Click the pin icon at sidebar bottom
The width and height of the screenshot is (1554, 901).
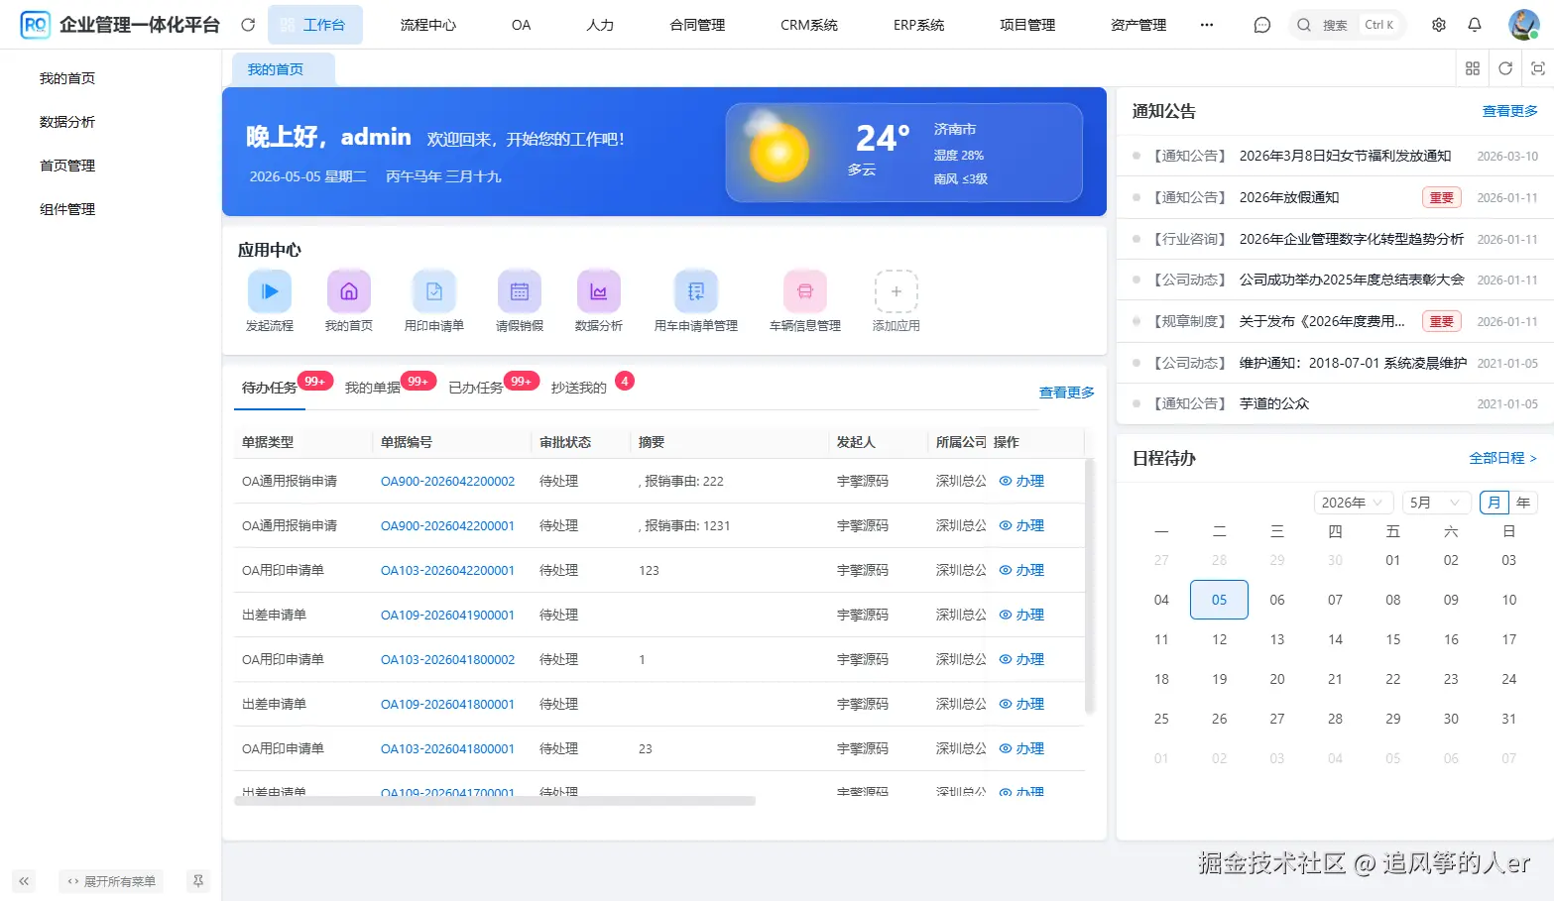198,880
